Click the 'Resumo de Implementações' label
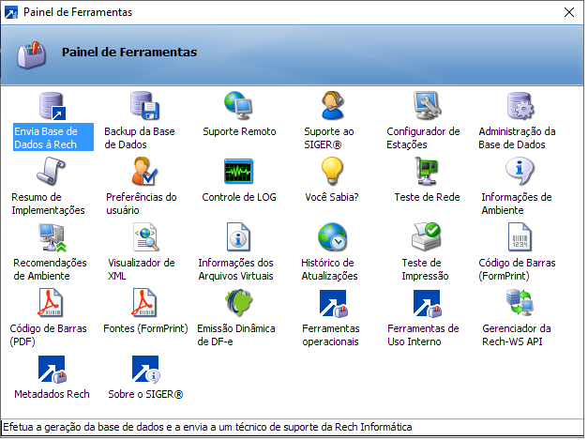Screen dimensions: 588x440 click(x=49, y=205)
